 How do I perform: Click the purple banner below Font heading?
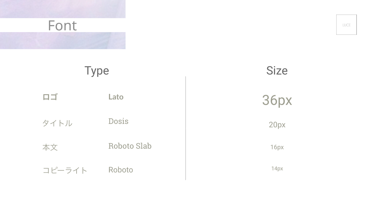click(63, 40)
